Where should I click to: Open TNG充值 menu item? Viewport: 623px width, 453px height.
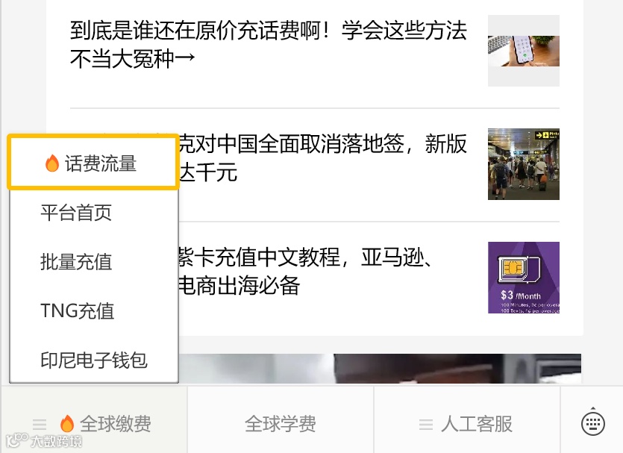(94, 310)
